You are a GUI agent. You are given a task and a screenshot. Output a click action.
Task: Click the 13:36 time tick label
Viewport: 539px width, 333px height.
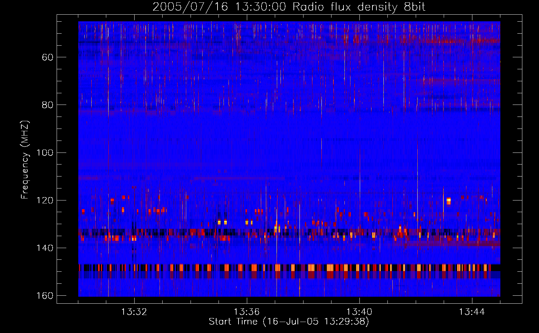coord(247,312)
